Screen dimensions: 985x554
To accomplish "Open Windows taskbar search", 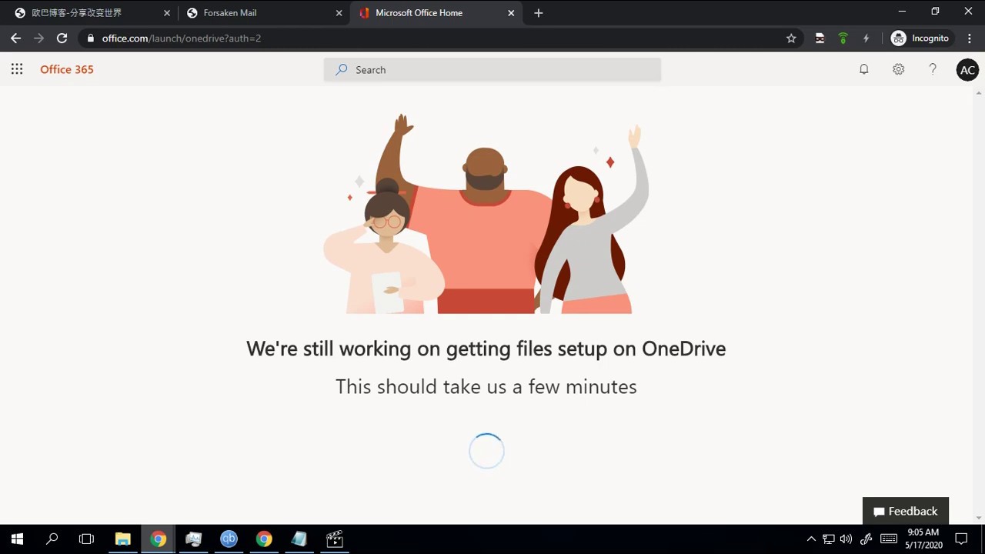I will [x=52, y=539].
